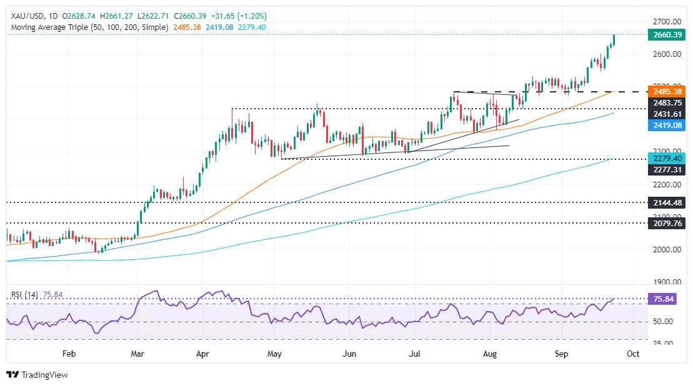The height and width of the screenshot is (386, 693).
Task: Click the cyan 2279.40 price label
Action: [667, 158]
